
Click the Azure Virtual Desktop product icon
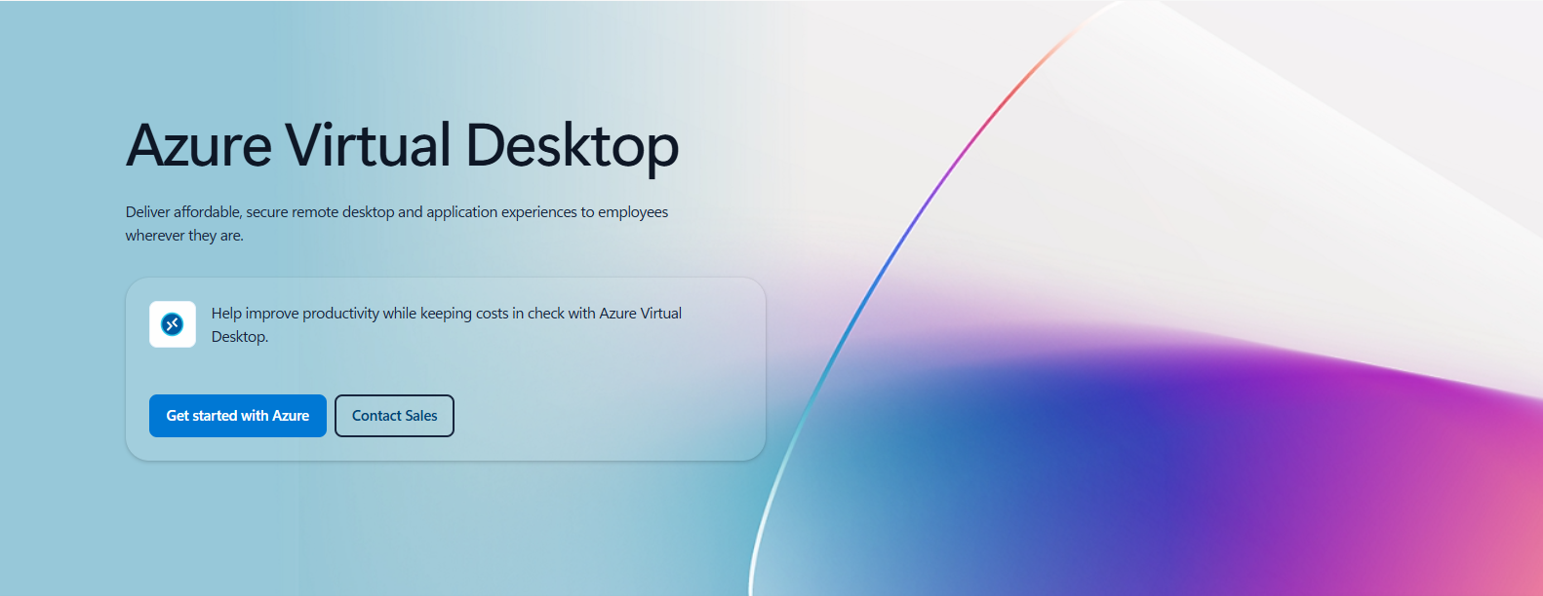(173, 324)
